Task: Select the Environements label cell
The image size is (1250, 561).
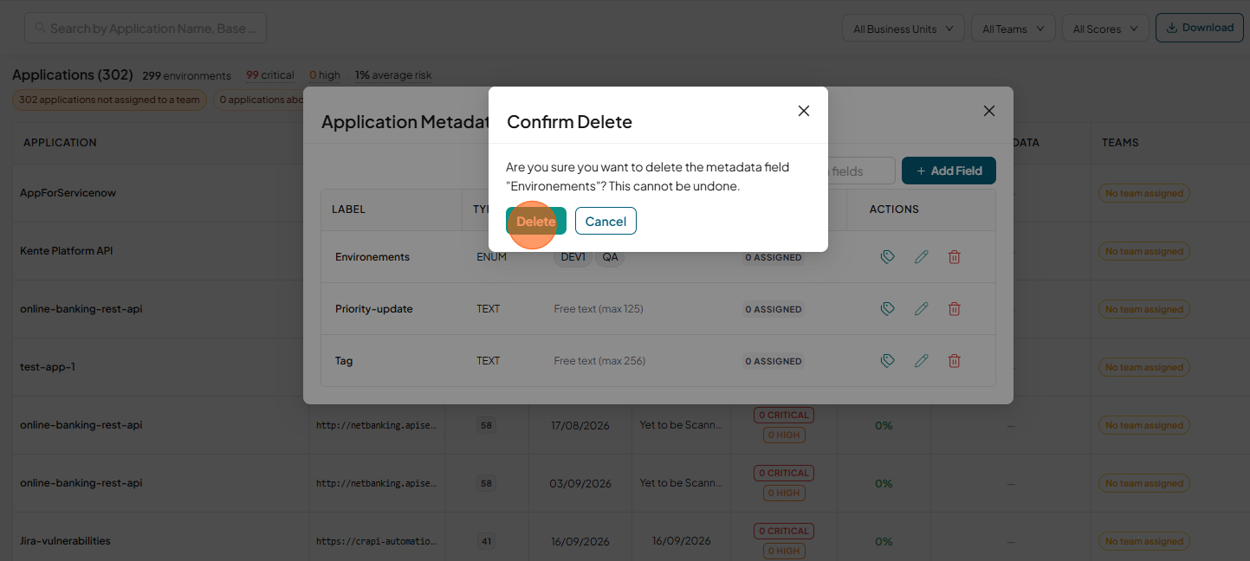Action: 372,257
